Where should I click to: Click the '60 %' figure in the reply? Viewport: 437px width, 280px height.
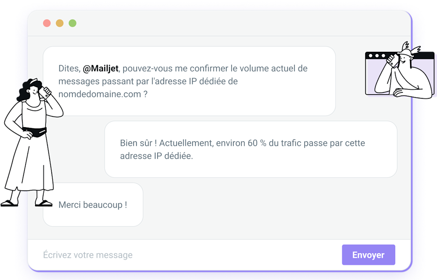[257, 143]
